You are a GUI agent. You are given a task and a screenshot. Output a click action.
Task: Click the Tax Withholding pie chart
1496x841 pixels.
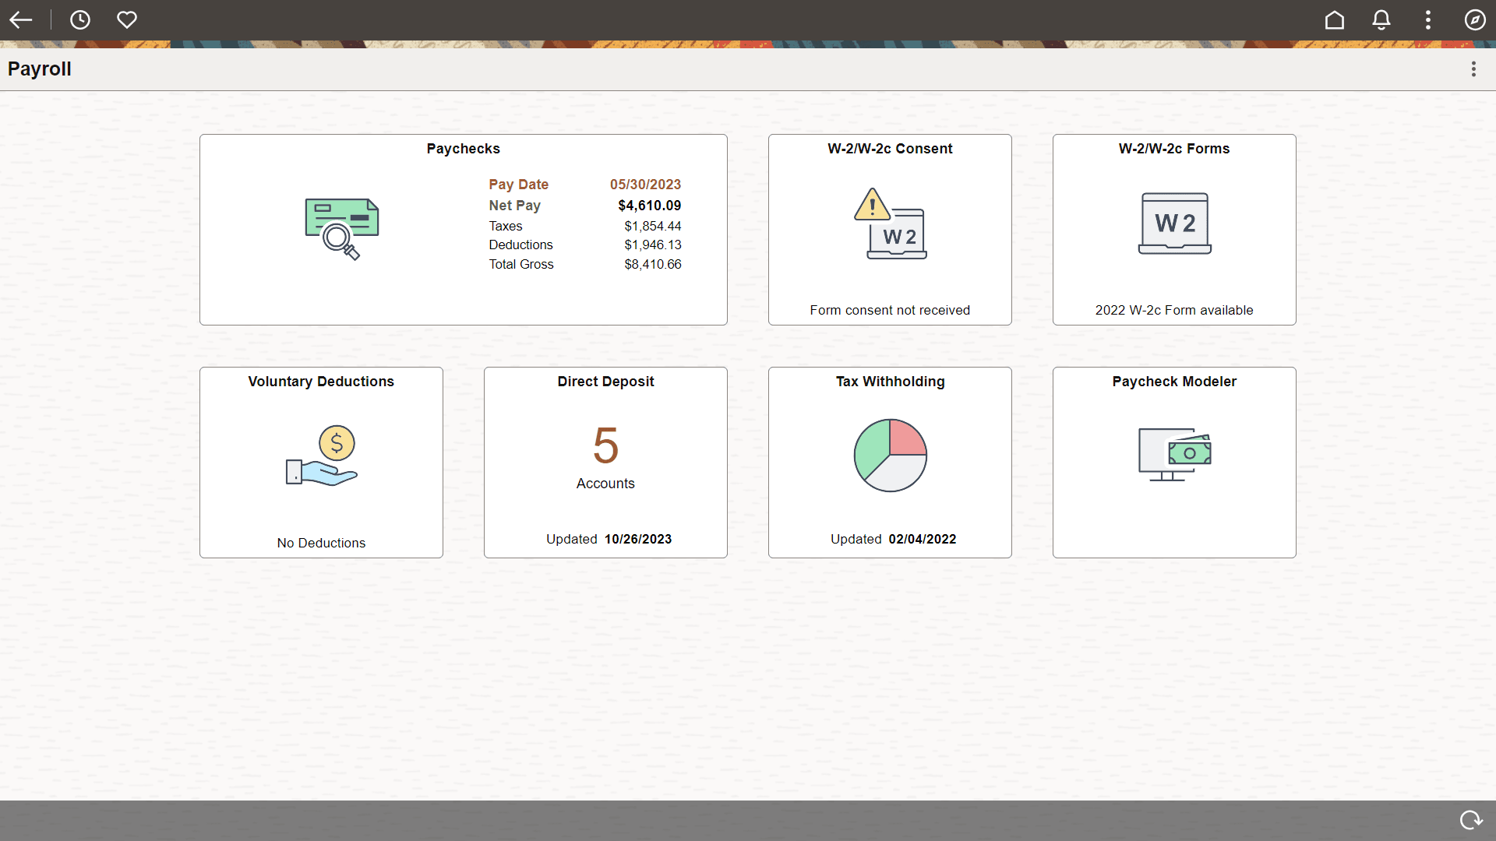point(890,456)
